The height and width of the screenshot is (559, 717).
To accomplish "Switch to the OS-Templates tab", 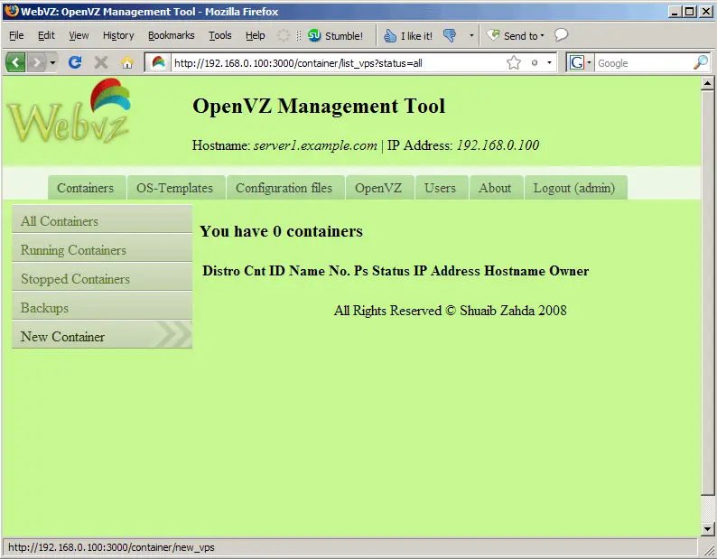I will tap(176, 188).
